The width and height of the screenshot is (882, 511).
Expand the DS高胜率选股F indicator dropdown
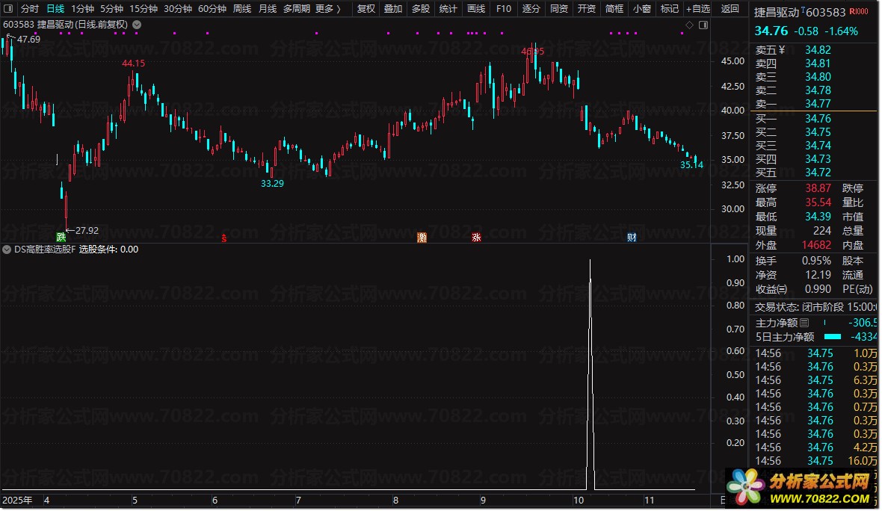(7, 249)
